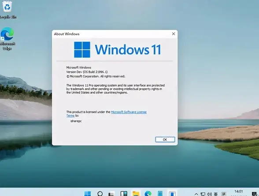Launch Microsoft Edge from the taskbar
Image resolution: width=259 pixels, height=196 pixels.
click(x=148, y=193)
